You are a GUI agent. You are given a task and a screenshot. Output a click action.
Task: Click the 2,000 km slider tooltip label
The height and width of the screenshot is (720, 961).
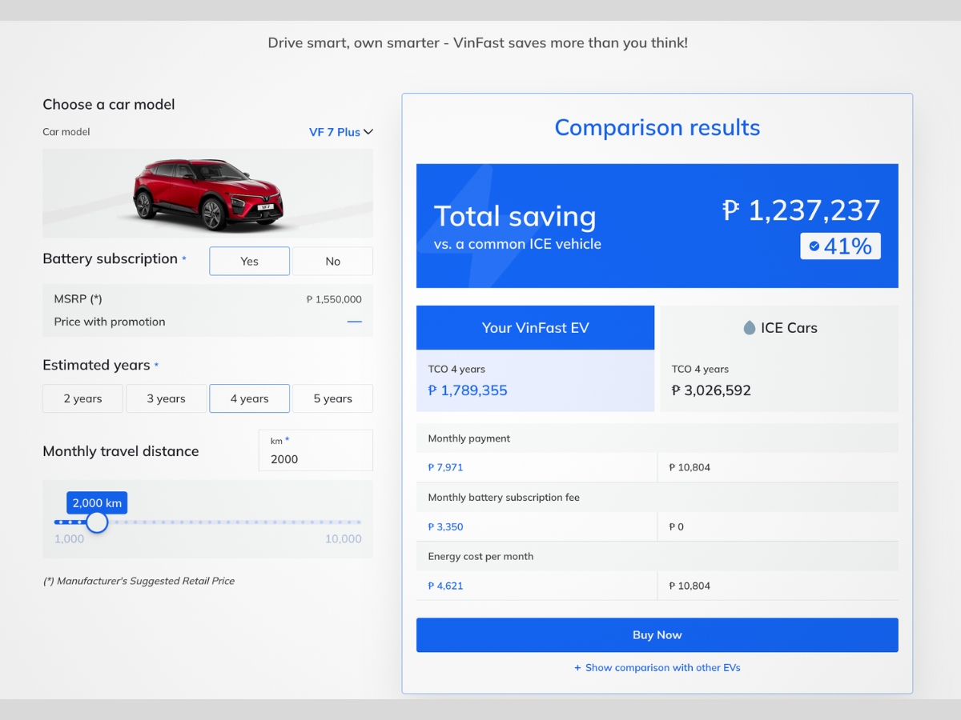point(97,503)
